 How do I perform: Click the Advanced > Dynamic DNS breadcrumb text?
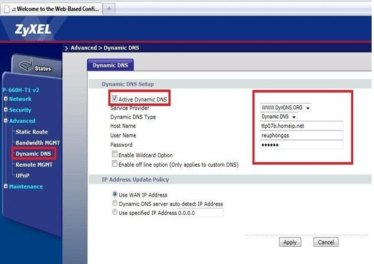pos(105,47)
